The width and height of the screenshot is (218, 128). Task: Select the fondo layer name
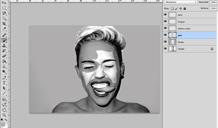click(181, 42)
